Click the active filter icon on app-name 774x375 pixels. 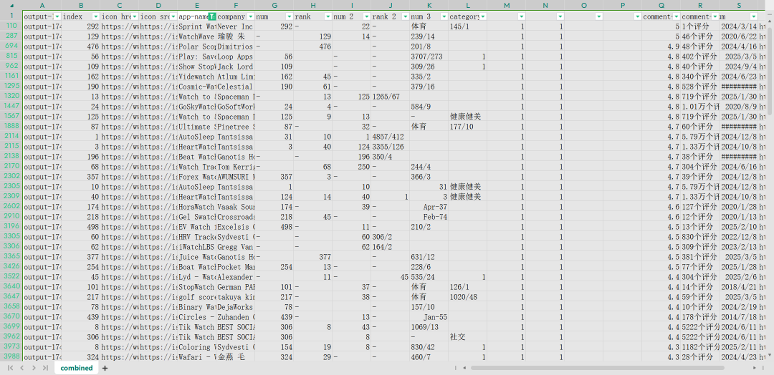pos(211,16)
